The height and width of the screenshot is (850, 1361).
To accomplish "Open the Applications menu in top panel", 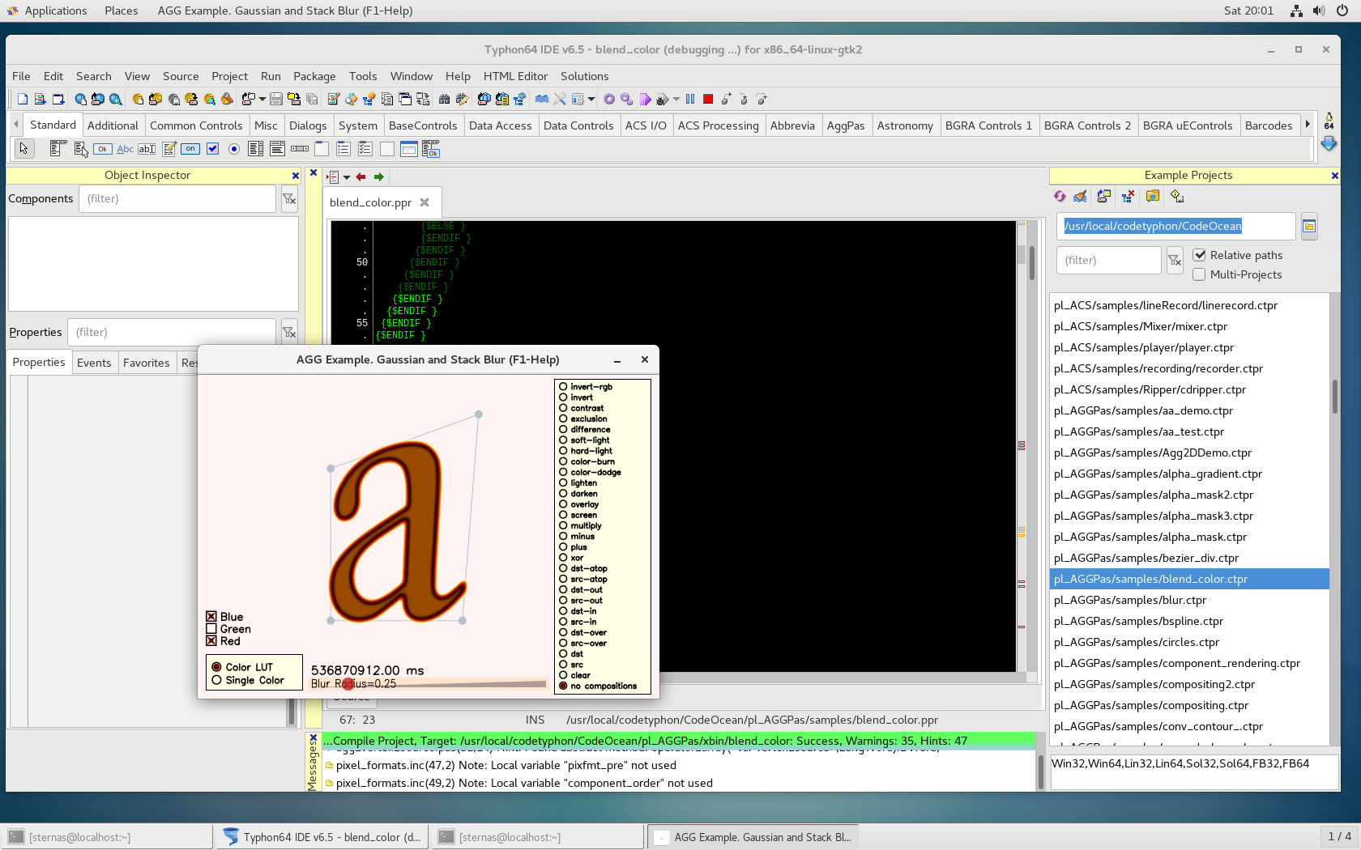I will click(x=55, y=11).
